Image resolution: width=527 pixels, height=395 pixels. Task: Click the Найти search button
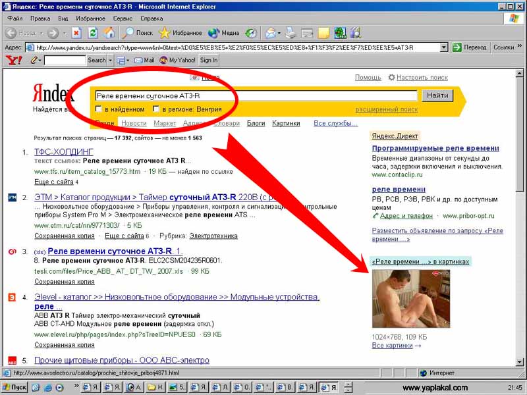point(437,95)
